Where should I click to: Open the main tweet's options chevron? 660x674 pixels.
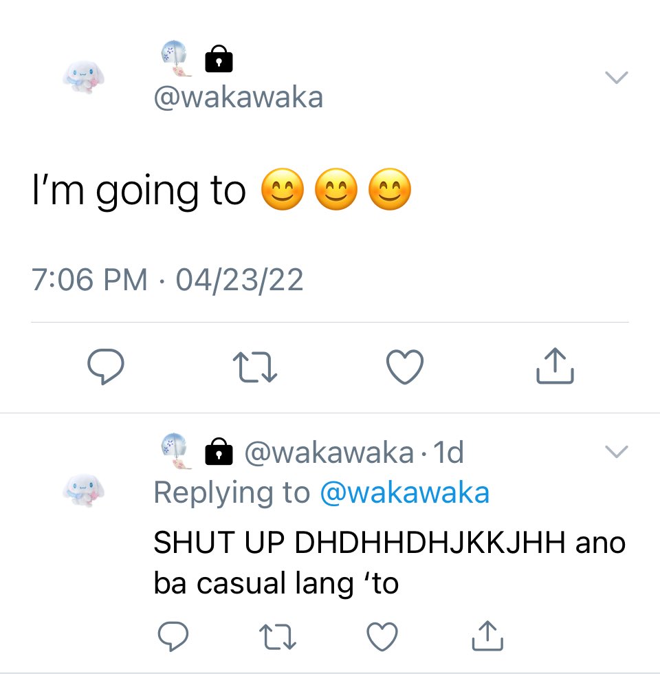617,77
